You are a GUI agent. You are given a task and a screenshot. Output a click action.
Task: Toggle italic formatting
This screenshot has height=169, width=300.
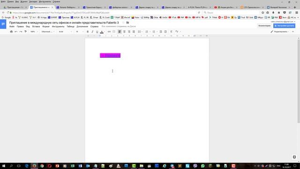click(92, 31)
